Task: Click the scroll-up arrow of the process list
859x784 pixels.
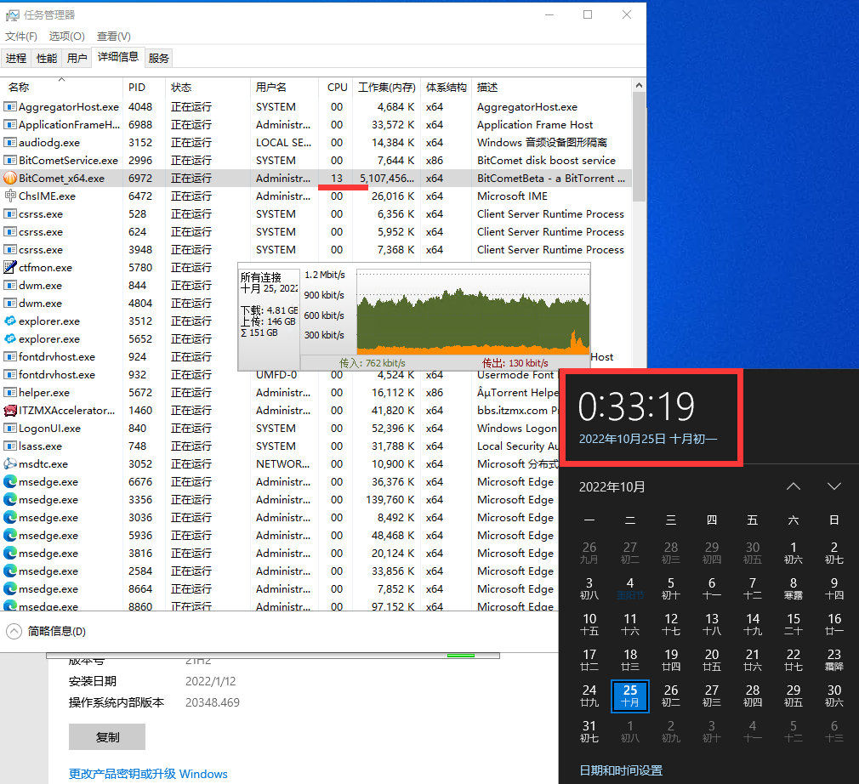Action: (639, 86)
